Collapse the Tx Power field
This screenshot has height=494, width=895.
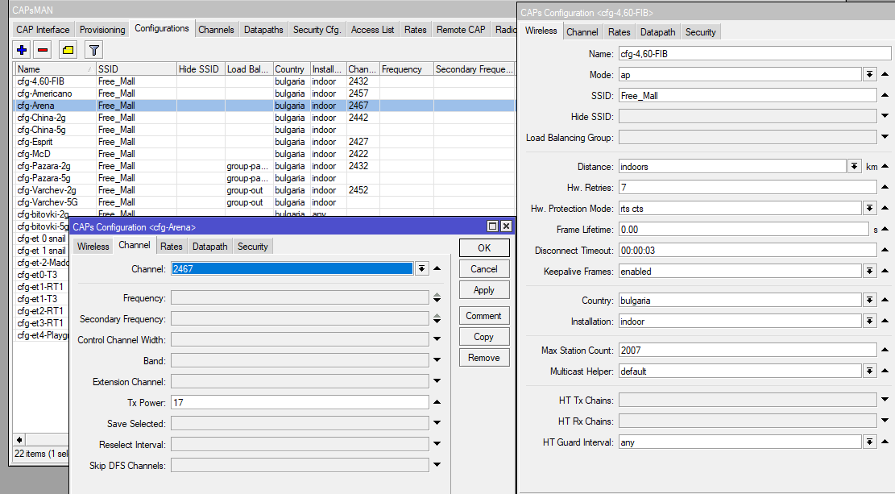437,402
